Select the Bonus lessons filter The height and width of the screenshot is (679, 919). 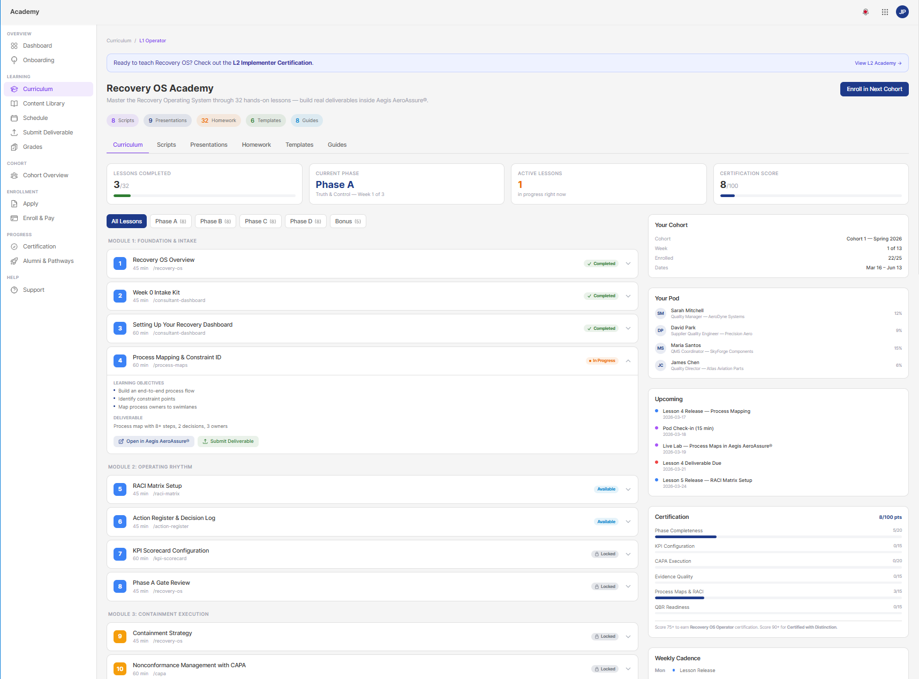click(x=348, y=222)
